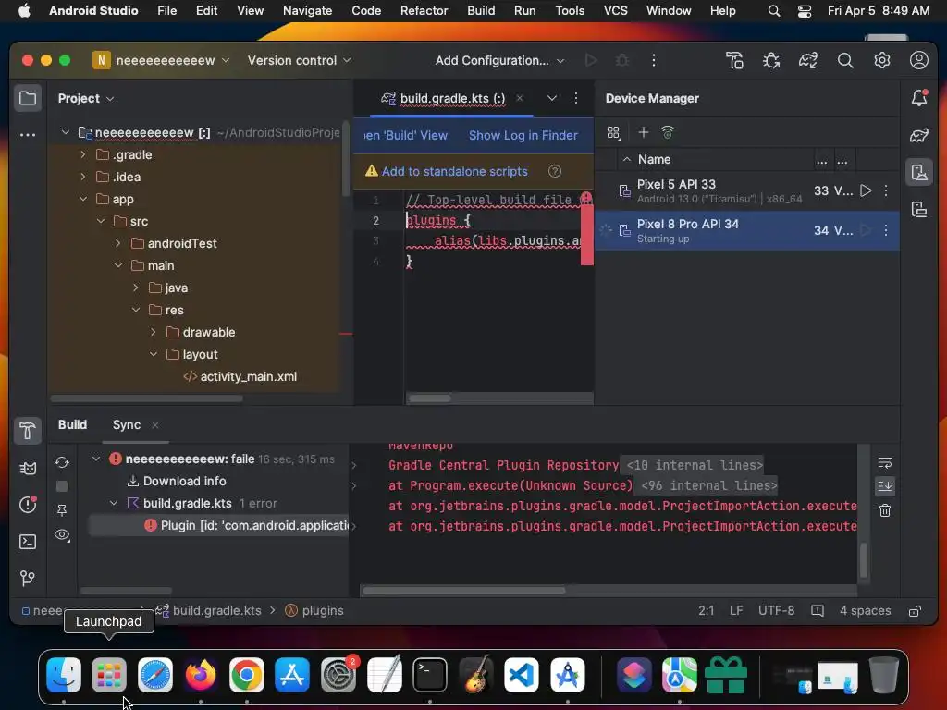Open the Problems tool window icon
The image size is (947, 710).
(28, 505)
